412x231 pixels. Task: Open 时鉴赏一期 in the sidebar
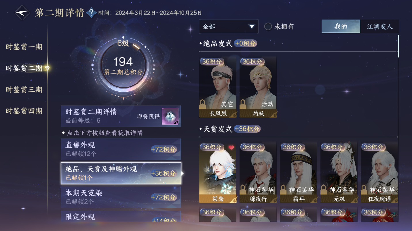[24, 47]
